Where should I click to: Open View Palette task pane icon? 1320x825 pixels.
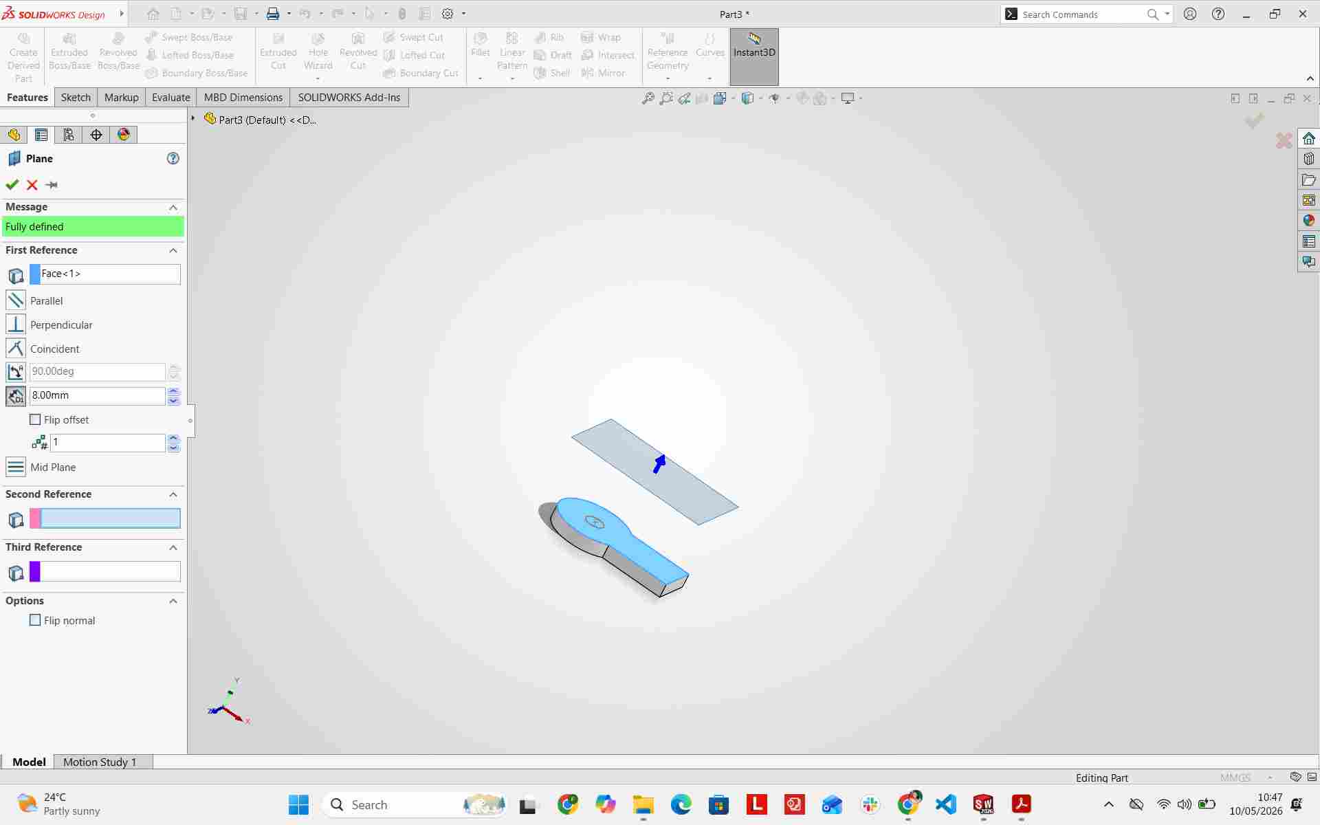click(1308, 200)
